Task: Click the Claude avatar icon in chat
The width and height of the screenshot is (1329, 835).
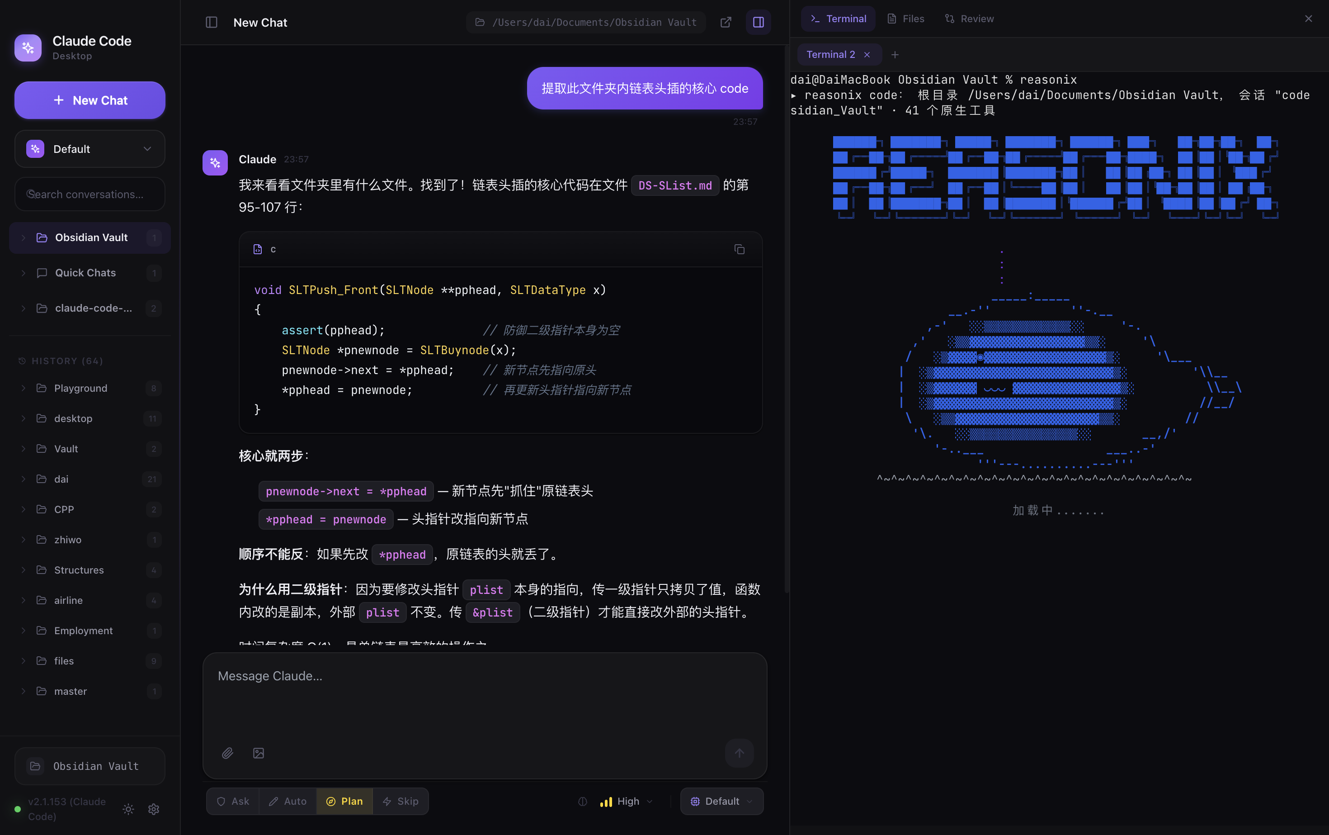Action: (215, 163)
